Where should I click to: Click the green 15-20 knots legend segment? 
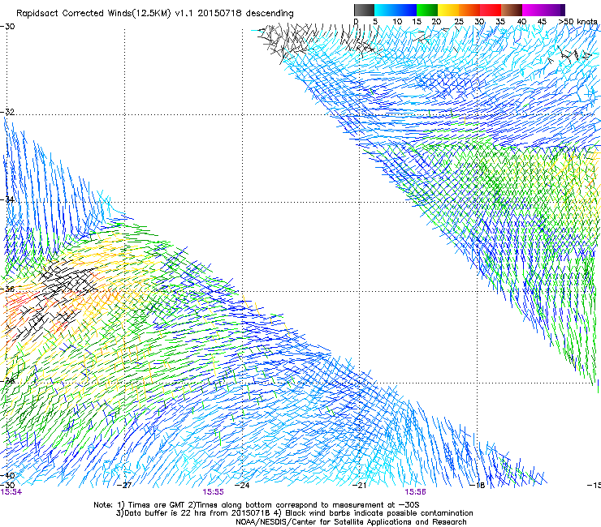(x=427, y=10)
